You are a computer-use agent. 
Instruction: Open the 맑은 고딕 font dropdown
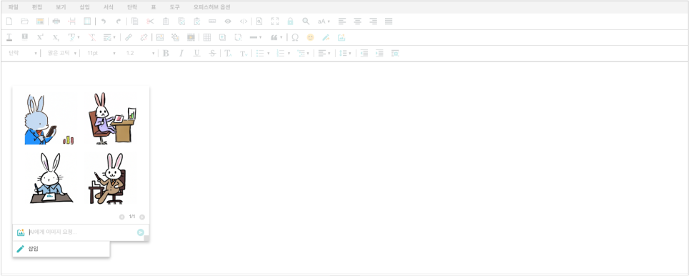61,53
